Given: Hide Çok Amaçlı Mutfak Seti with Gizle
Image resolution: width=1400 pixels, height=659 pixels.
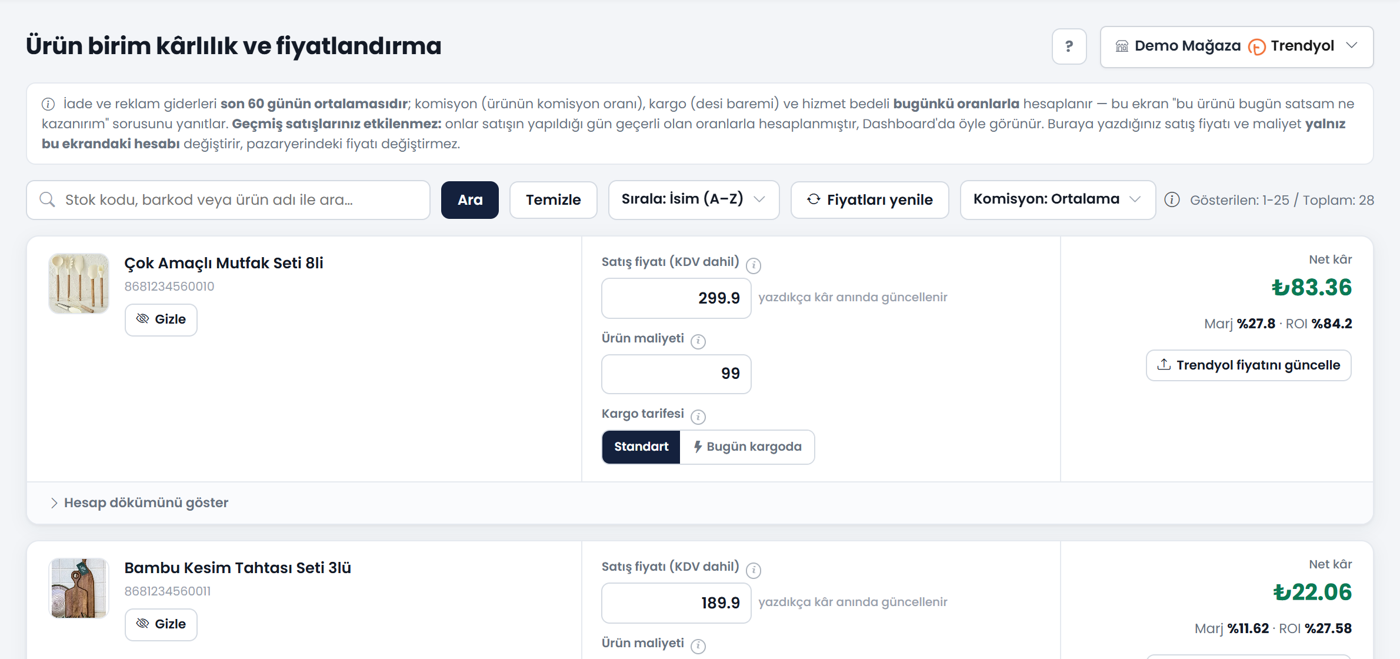Looking at the screenshot, I should point(161,319).
